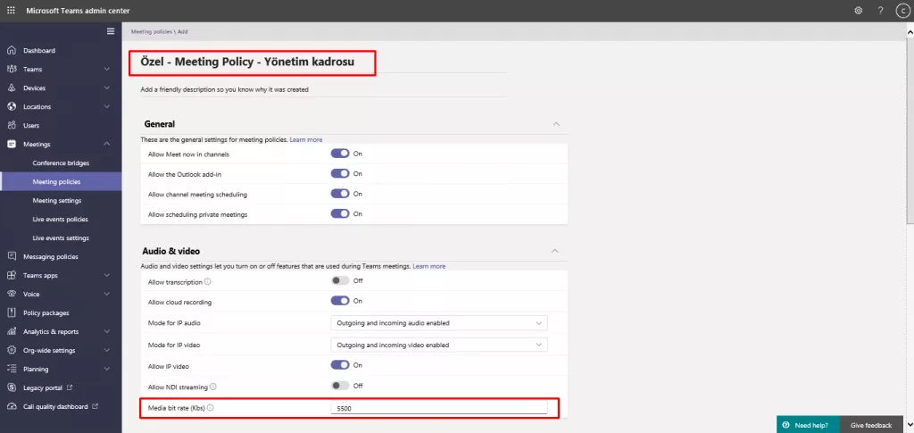Screen dimensions: 914x433
Task: Open the app launcher waffle icon
Action: click(x=11, y=11)
